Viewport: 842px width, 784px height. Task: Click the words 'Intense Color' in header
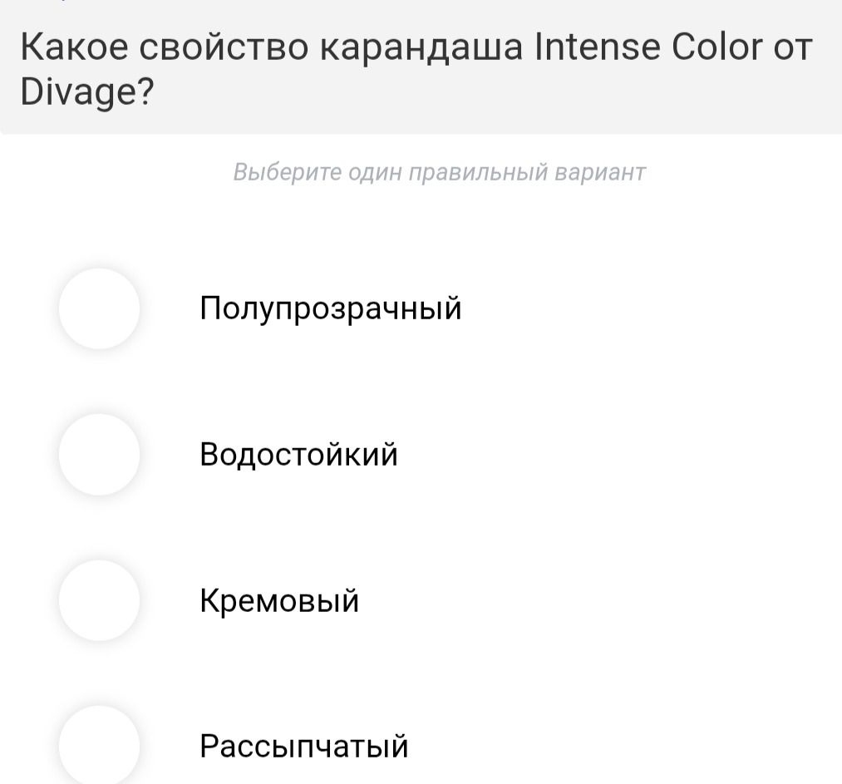point(648,47)
